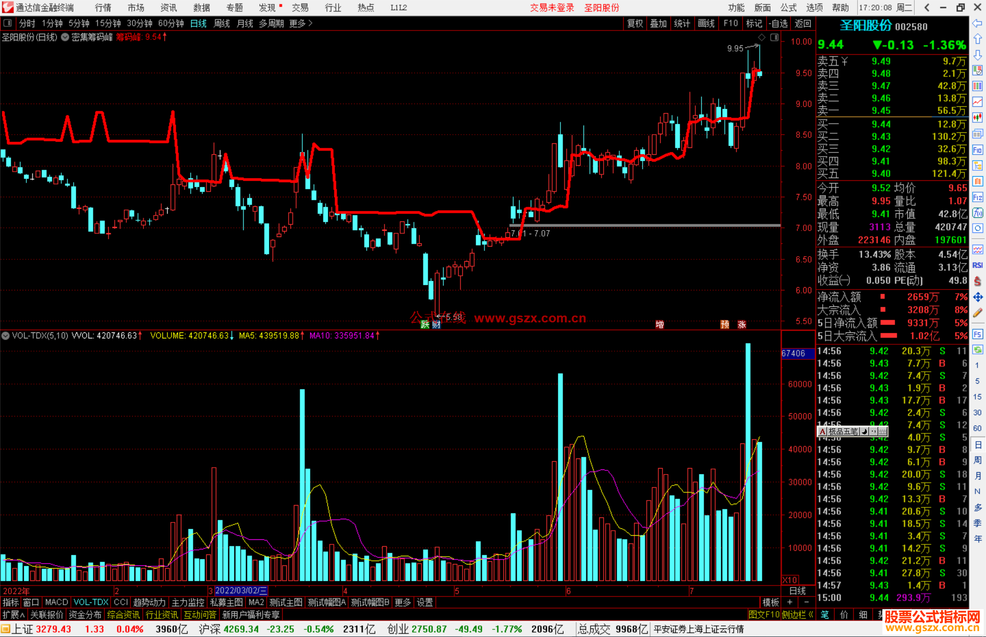Click the layout icon left of 分时
986x637 pixels.
(8, 23)
